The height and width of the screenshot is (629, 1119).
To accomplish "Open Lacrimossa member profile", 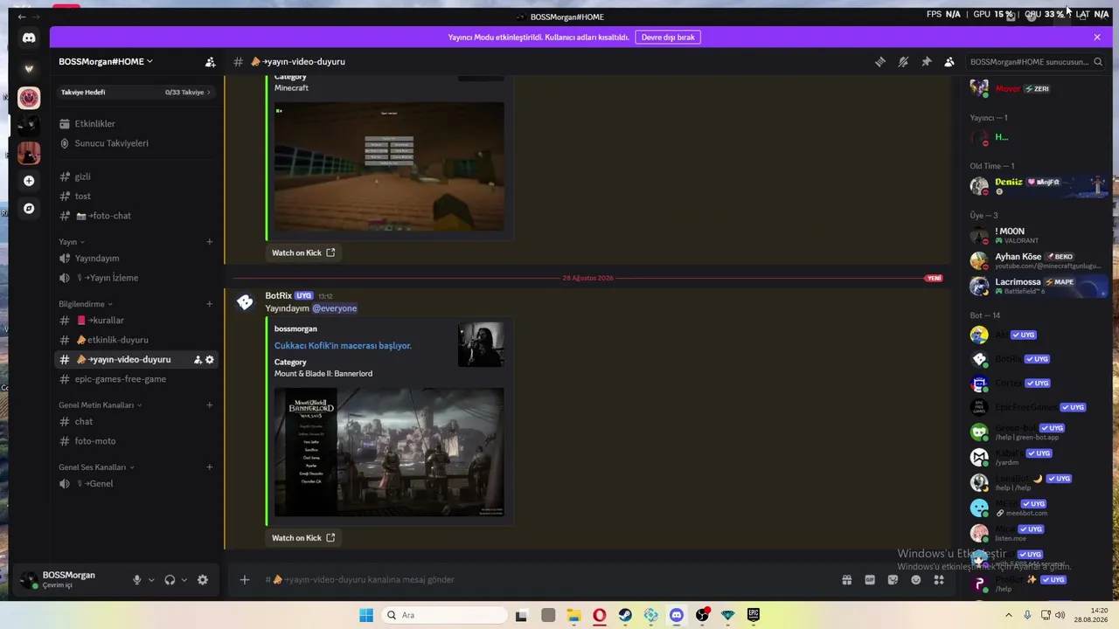I will pos(1039,287).
